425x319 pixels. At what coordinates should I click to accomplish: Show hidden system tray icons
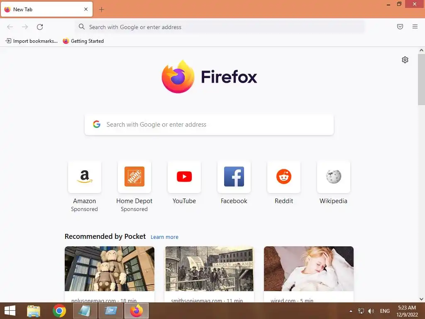pos(351,311)
